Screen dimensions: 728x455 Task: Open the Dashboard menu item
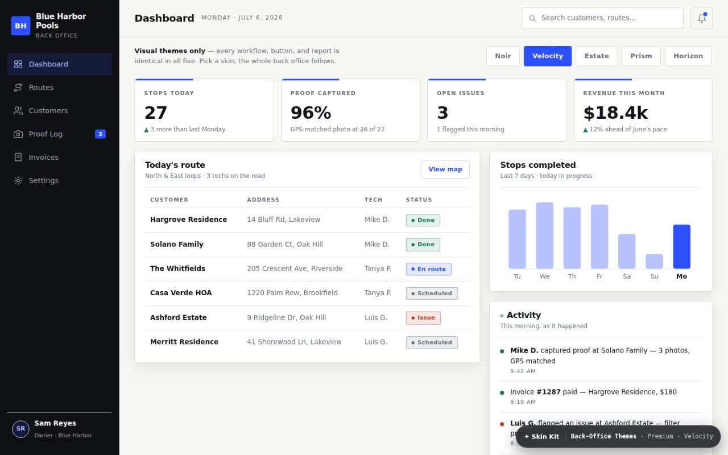[59, 64]
